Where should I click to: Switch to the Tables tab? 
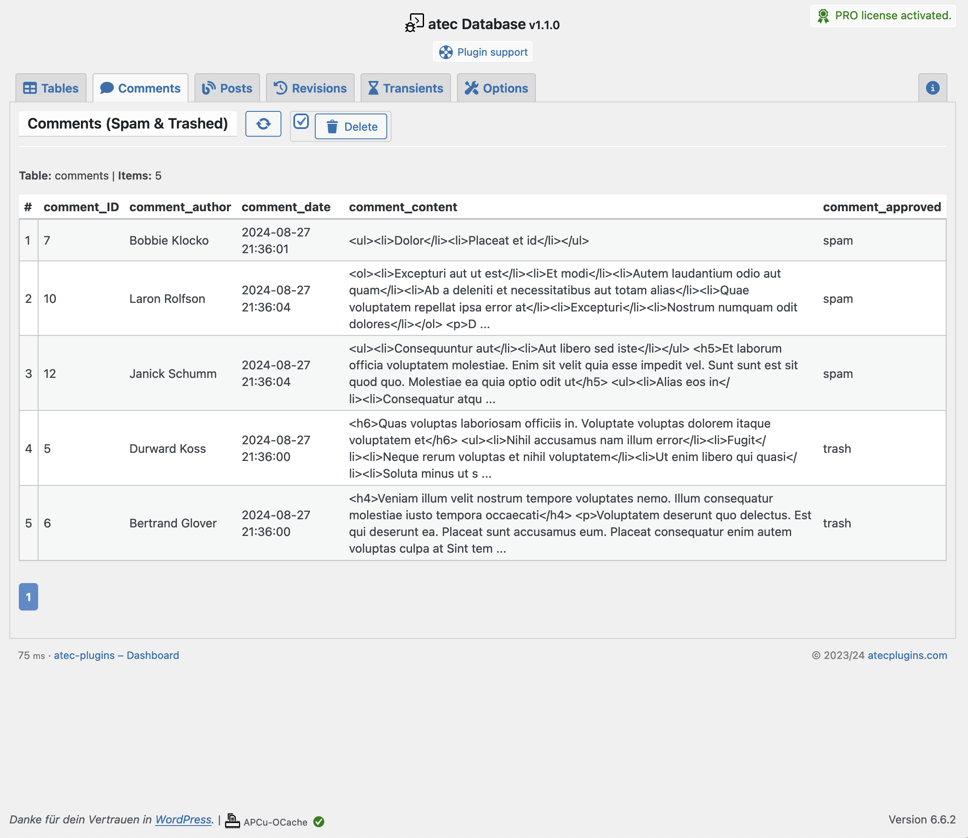point(51,88)
